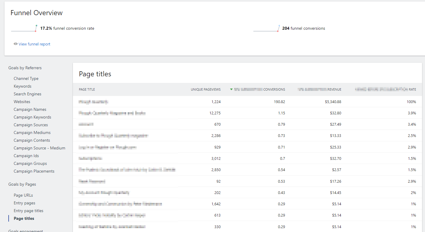425x232 pixels.
Task: Click the Page Title column header
Action: [x=87, y=89]
